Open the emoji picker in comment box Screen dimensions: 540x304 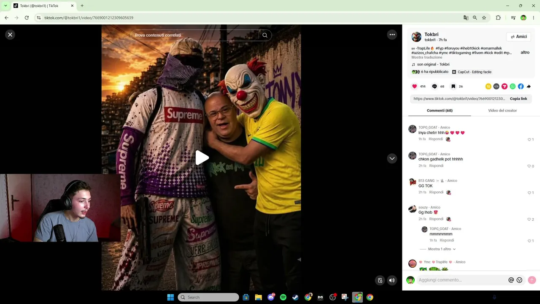click(x=519, y=280)
